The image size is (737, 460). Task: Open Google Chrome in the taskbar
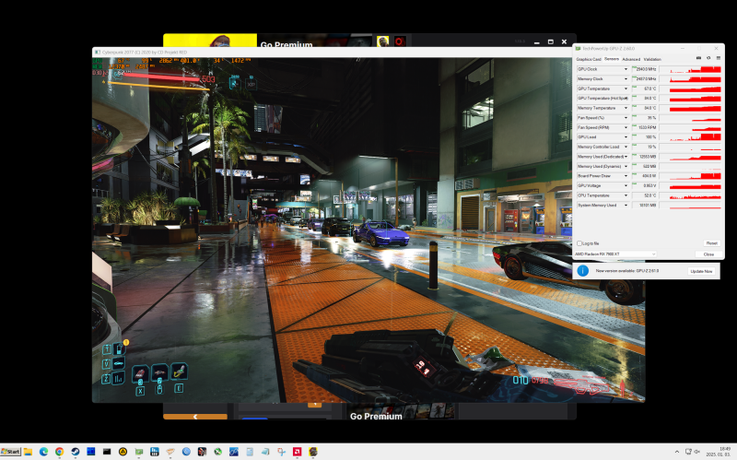(x=59, y=452)
